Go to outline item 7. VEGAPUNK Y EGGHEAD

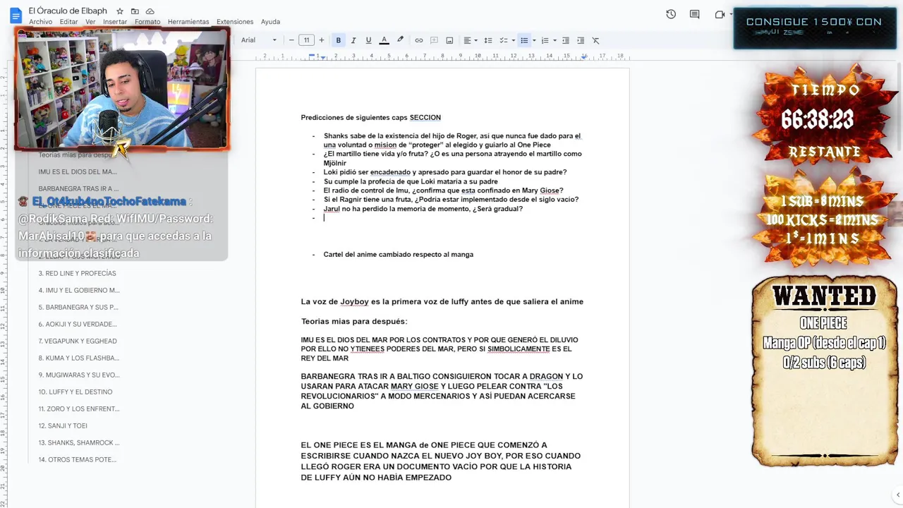[78, 341]
